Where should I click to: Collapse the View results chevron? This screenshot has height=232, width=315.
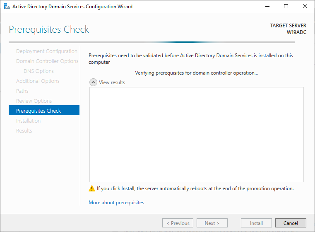tap(93, 82)
